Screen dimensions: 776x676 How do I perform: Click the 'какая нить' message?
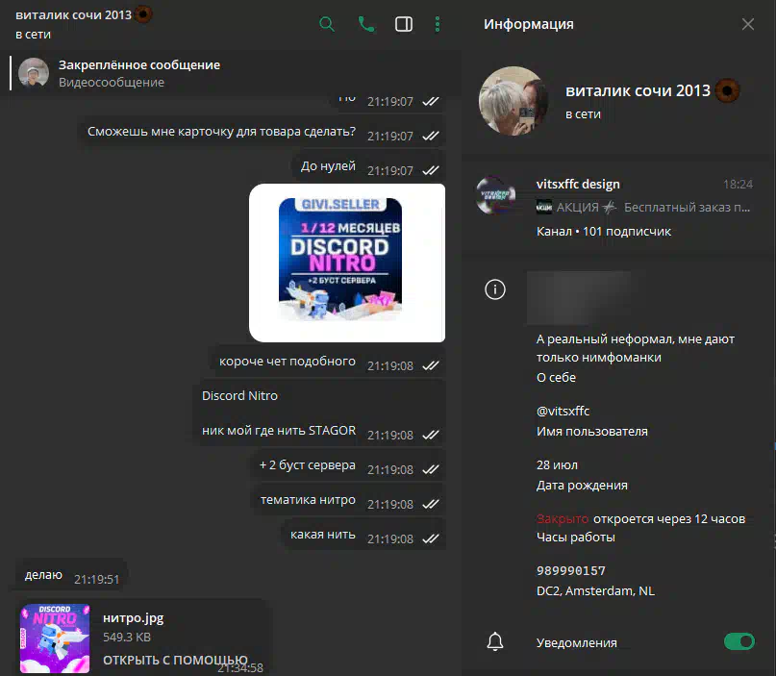pyautogui.click(x=323, y=535)
